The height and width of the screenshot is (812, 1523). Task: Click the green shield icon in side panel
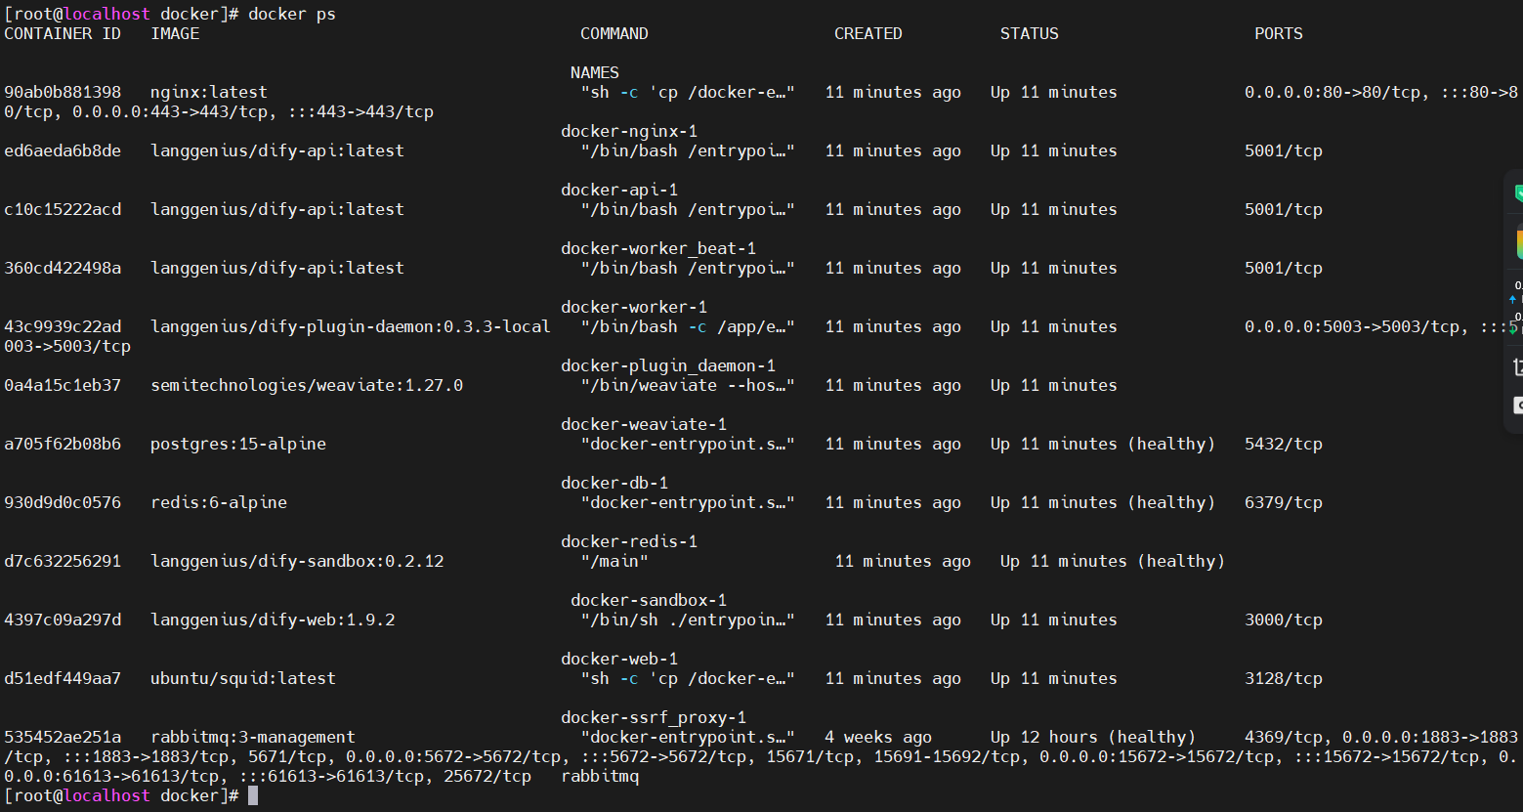[x=1518, y=193]
